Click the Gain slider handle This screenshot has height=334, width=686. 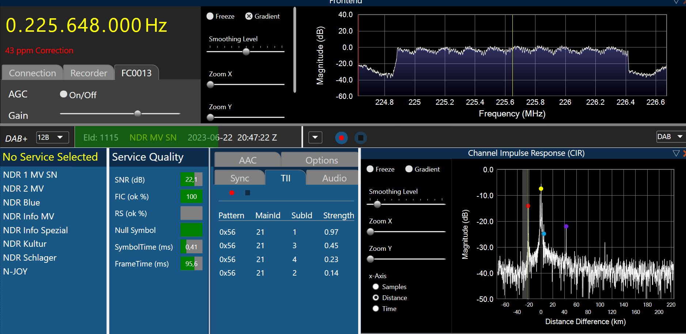[x=137, y=114]
